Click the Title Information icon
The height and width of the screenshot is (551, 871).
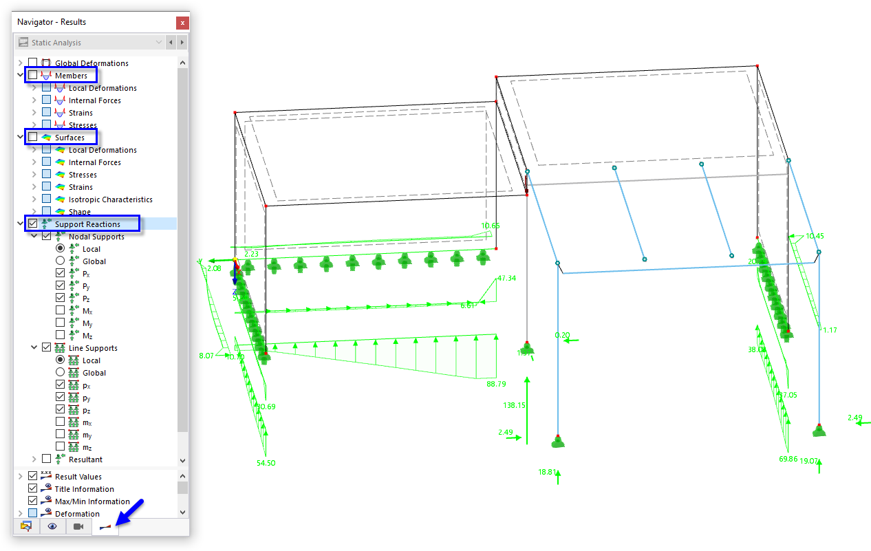47,489
